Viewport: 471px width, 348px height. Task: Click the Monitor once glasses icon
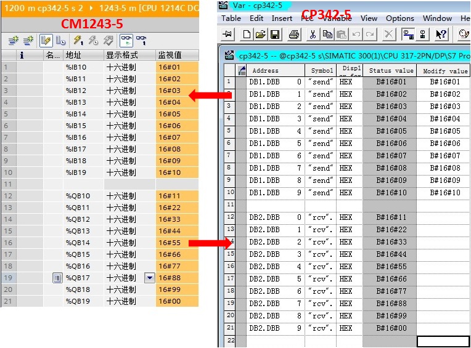(141, 40)
